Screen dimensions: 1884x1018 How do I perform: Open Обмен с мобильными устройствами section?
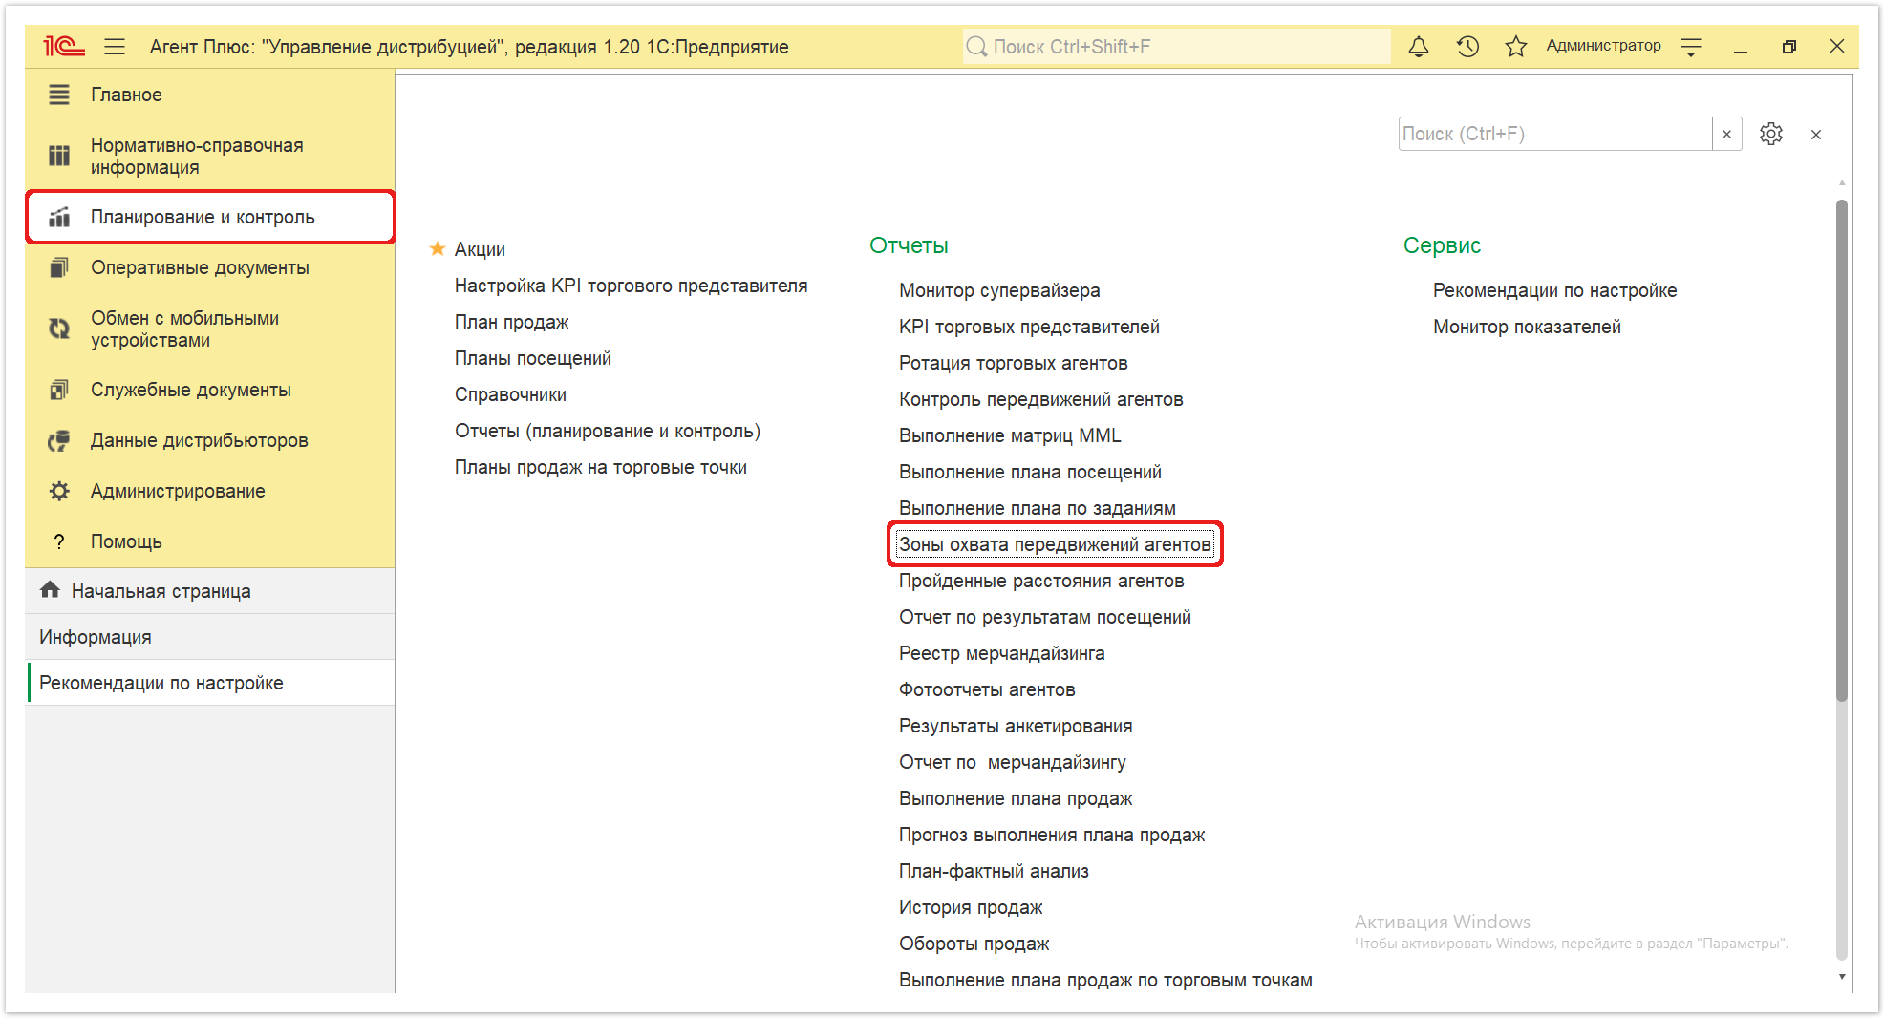[209, 329]
